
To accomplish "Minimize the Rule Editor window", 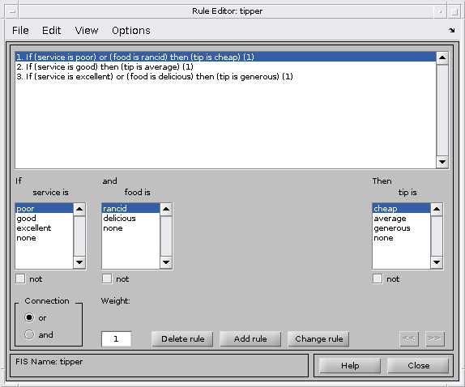I will point(441,11).
